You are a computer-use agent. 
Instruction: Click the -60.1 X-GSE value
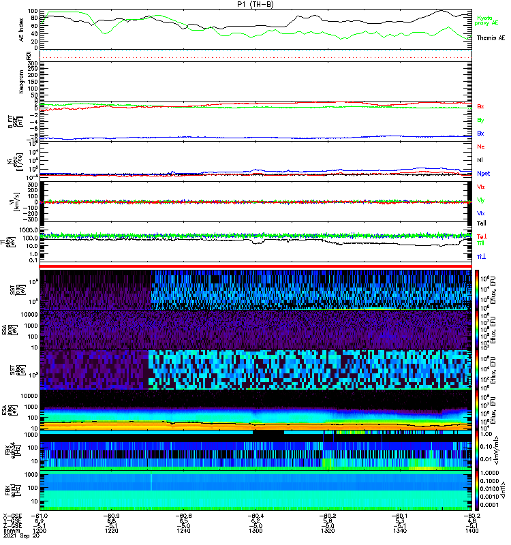click(x=399, y=516)
